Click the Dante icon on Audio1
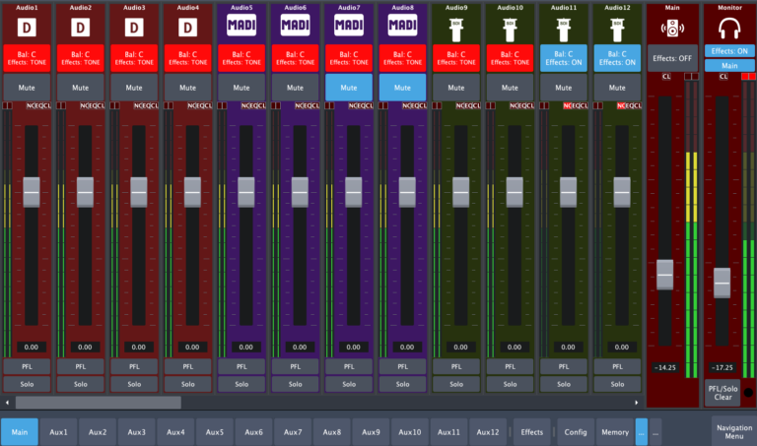Screen dimensions: 757x446 tap(27, 28)
